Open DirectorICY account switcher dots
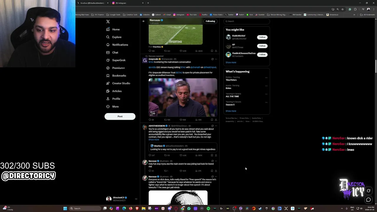The height and width of the screenshot is (212, 377). (x=136, y=199)
